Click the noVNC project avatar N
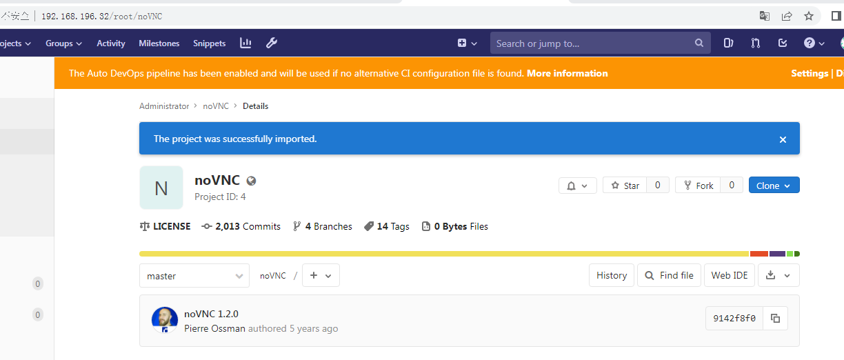The image size is (844, 360). (x=161, y=188)
